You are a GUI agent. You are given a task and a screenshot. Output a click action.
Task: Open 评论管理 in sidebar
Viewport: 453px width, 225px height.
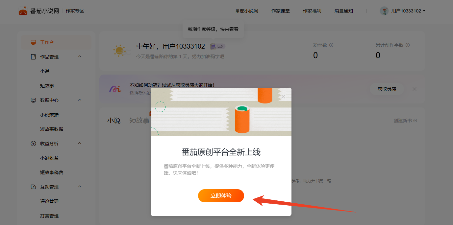coord(49,201)
